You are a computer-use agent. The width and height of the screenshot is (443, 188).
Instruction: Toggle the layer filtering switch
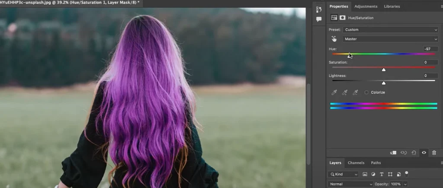pyautogui.click(x=407, y=173)
